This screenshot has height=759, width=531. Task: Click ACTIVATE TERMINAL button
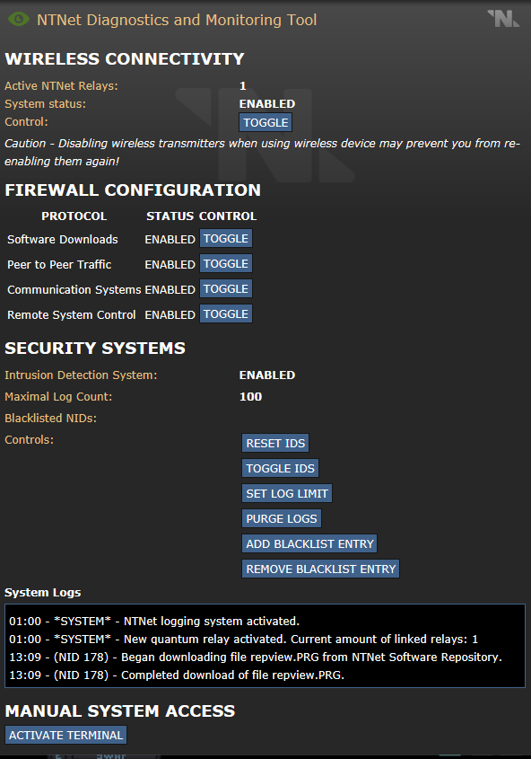pos(65,735)
